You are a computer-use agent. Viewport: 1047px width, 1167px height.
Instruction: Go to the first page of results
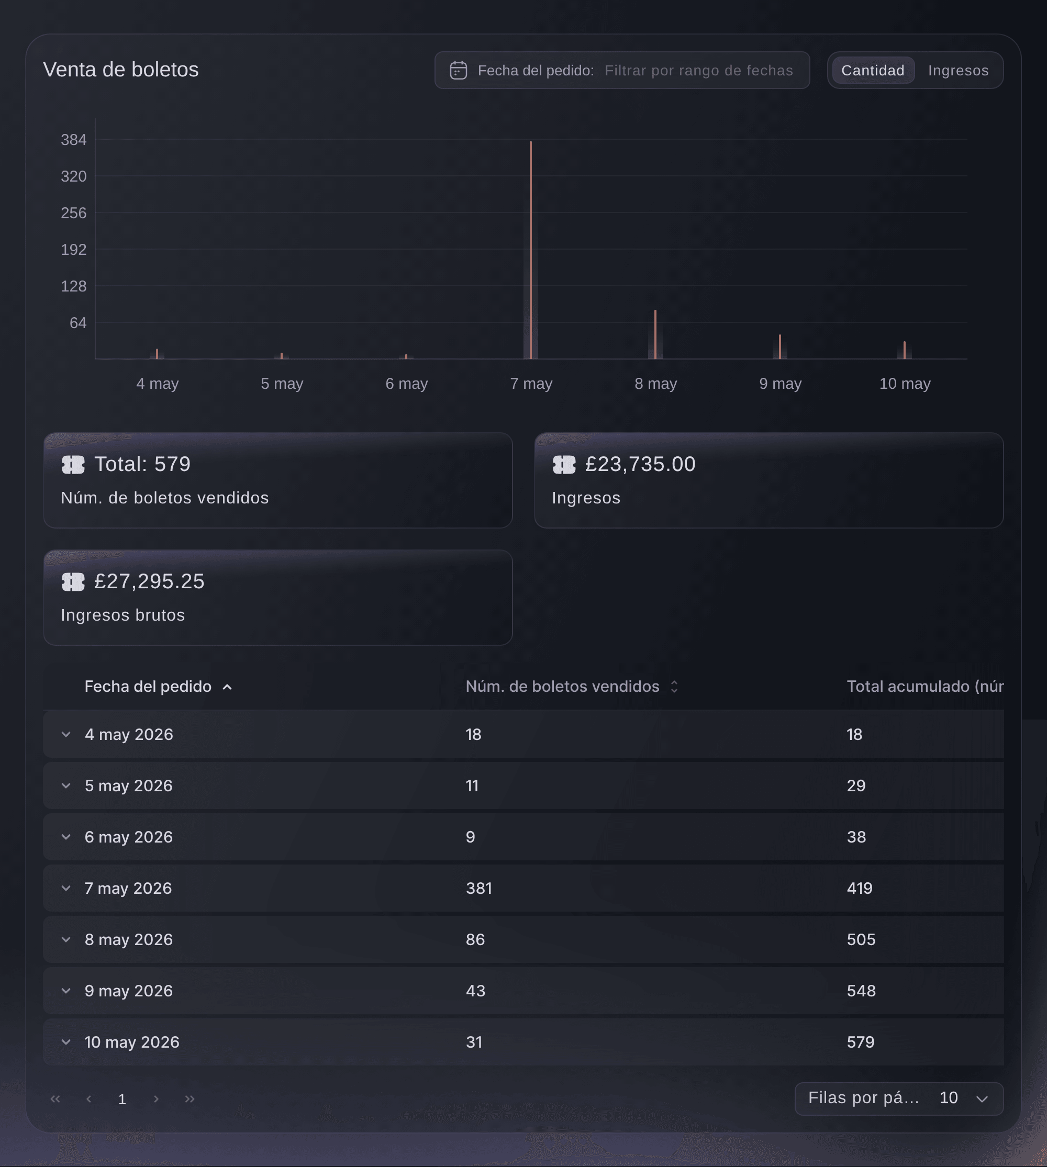(55, 1098)
